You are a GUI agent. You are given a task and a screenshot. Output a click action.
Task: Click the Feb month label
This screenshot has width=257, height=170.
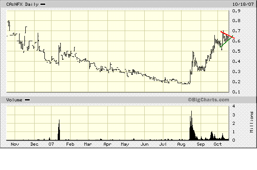(70, 144)
